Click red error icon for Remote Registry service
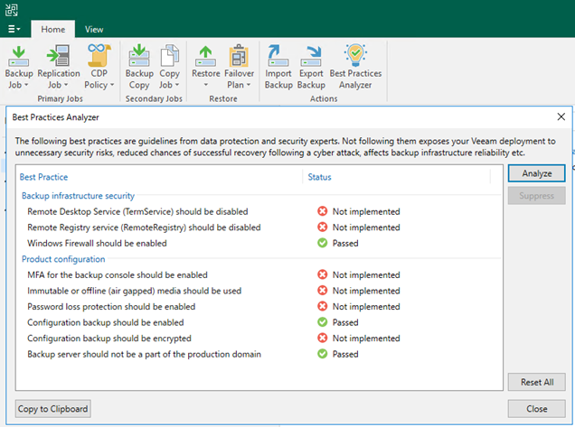The height and width of the screenshot is (427, 575). (323, 227)
